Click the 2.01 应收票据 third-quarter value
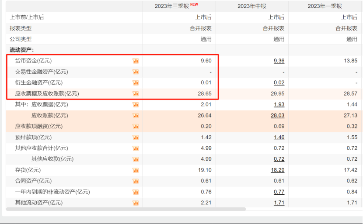 click(x=206, y=104)
